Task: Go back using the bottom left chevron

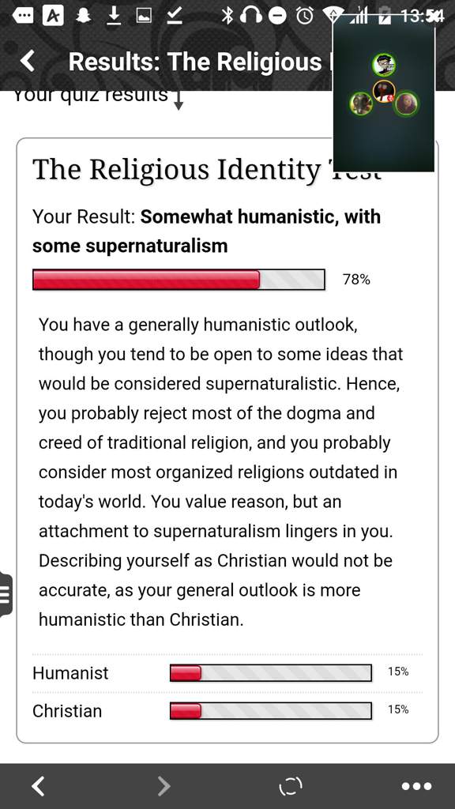Action: [x=38, y=786]
